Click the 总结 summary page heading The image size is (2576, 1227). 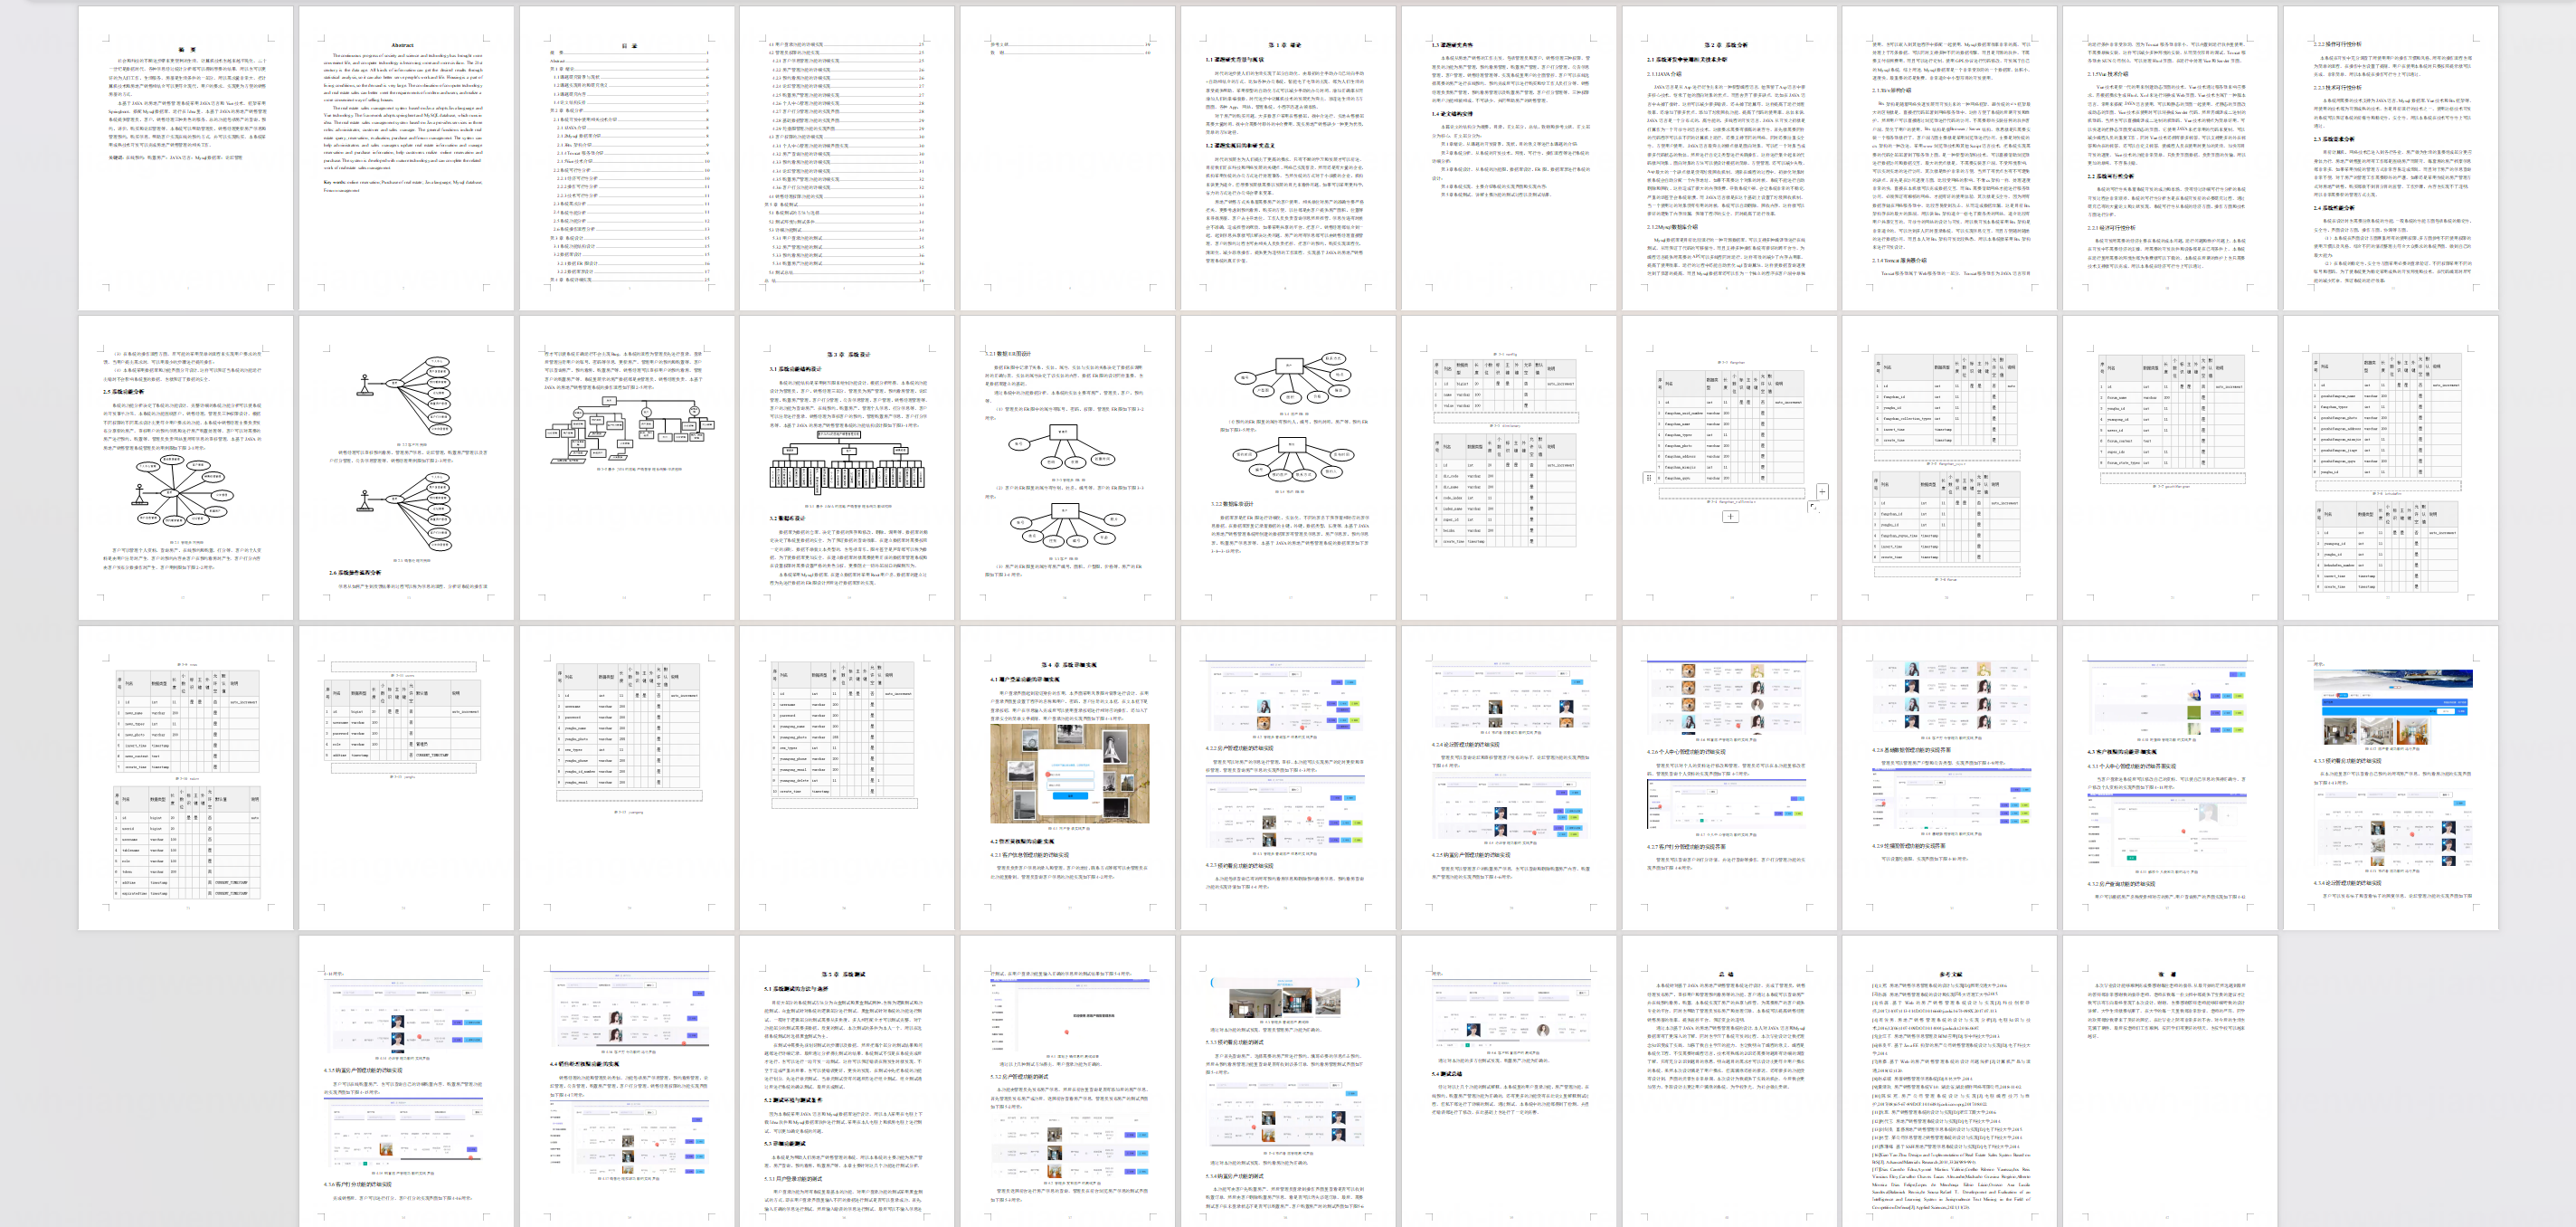1726,974
